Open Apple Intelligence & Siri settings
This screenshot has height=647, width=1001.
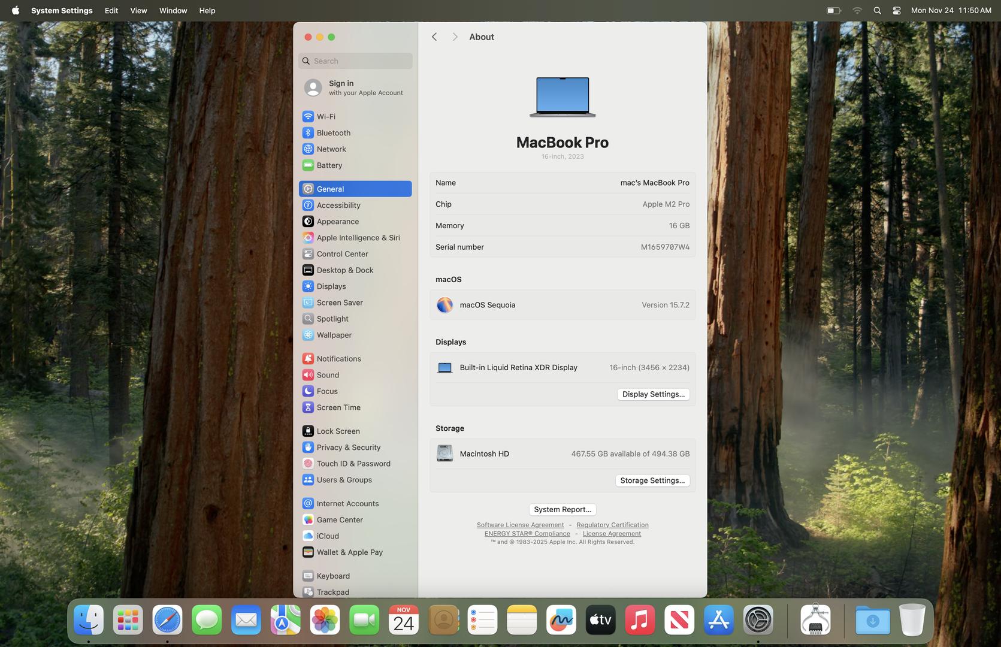[358, 237]
